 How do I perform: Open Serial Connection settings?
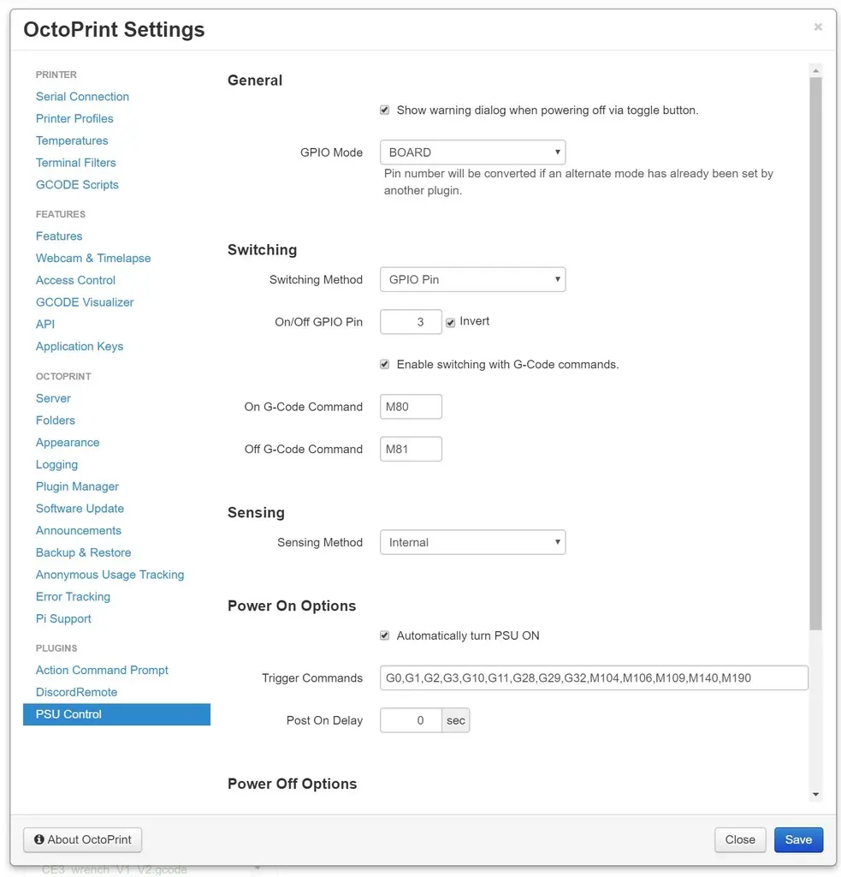click(x=82, y=97)
